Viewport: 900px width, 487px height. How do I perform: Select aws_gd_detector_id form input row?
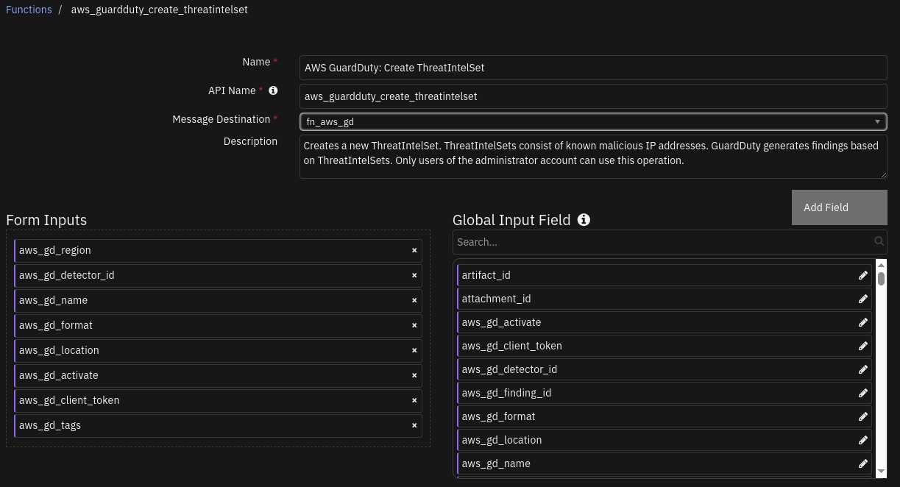(218, 275)
